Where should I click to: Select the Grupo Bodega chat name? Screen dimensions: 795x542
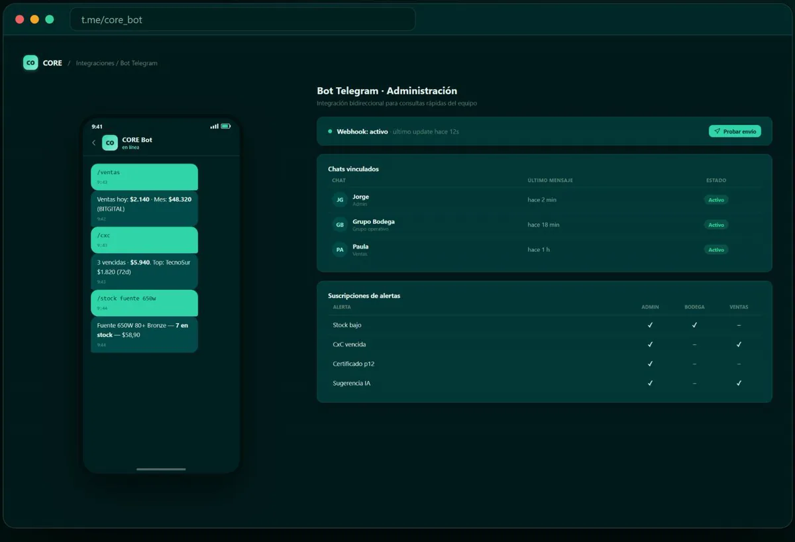(373, 221)
